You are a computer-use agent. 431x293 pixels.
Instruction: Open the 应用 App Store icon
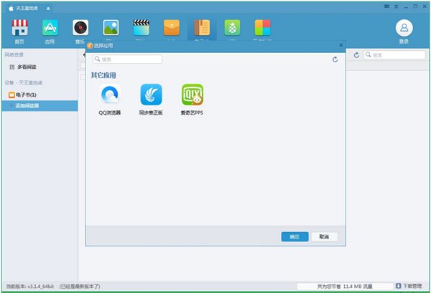50,29
